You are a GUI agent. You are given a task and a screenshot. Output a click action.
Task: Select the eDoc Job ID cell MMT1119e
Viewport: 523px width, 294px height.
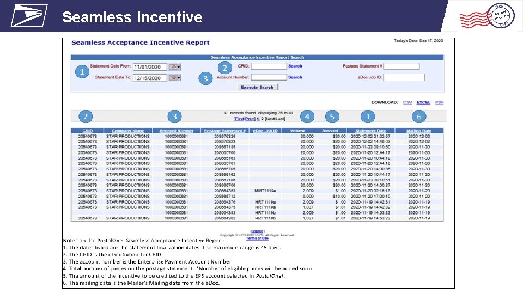click(x=265, y=191)
